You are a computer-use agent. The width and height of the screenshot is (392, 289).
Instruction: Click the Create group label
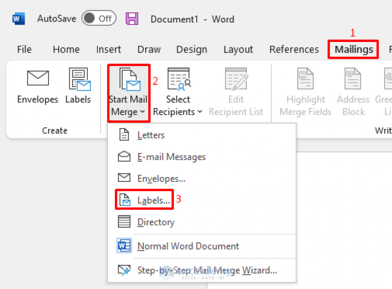(x=55, y=130)
